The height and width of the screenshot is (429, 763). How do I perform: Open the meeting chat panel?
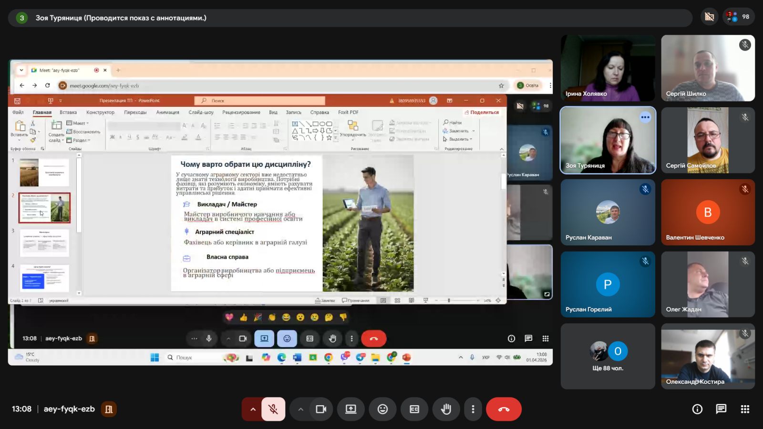click(x=721, y=409)
